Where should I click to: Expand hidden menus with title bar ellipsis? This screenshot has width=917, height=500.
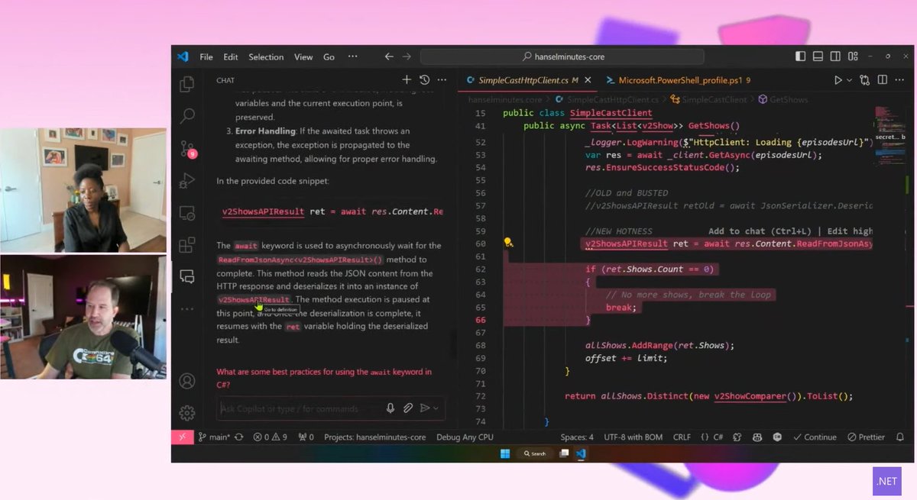352,56
